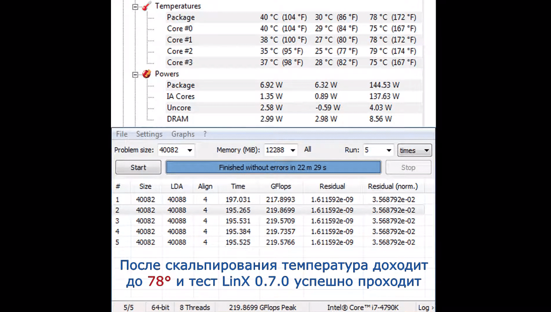Open the Problem size dropdown
The height and width of the screenshot is (312, 551).
click(189, 150)
